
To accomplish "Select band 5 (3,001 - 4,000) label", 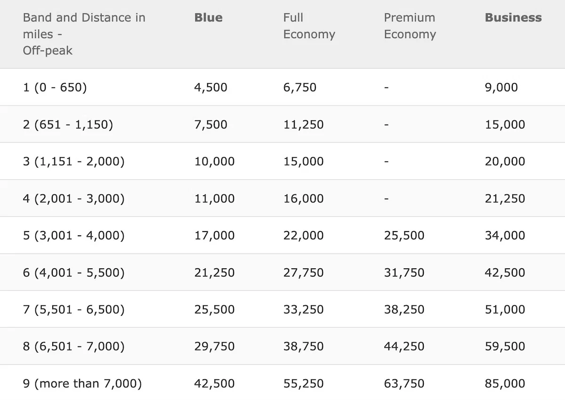I will click(73, 235).
